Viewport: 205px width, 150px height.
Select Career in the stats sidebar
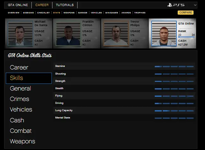19,68
